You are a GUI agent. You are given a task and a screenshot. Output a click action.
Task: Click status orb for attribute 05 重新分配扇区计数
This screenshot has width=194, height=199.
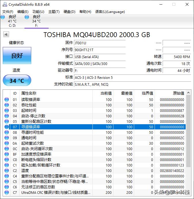click(7, 121)
